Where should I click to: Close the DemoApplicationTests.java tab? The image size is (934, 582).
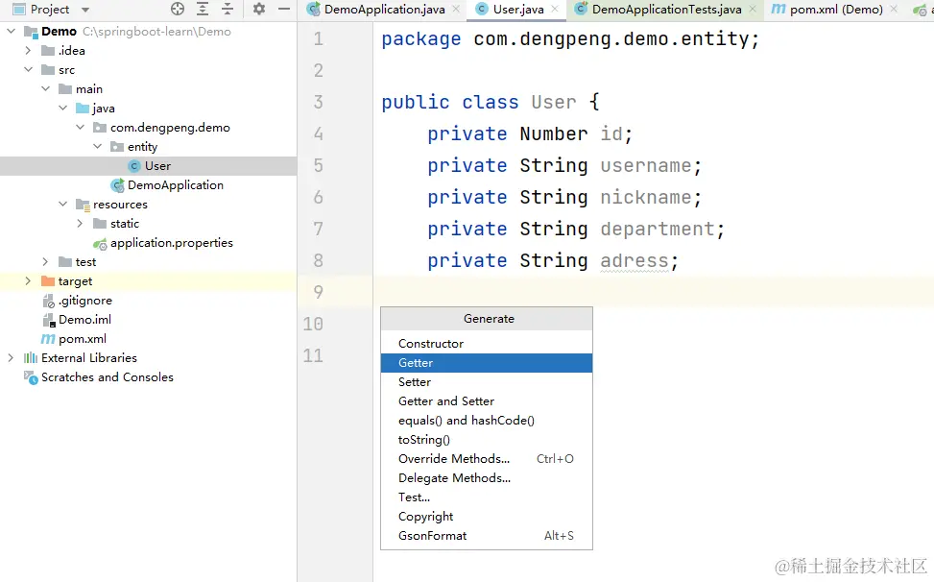click(x=753, y=9)
